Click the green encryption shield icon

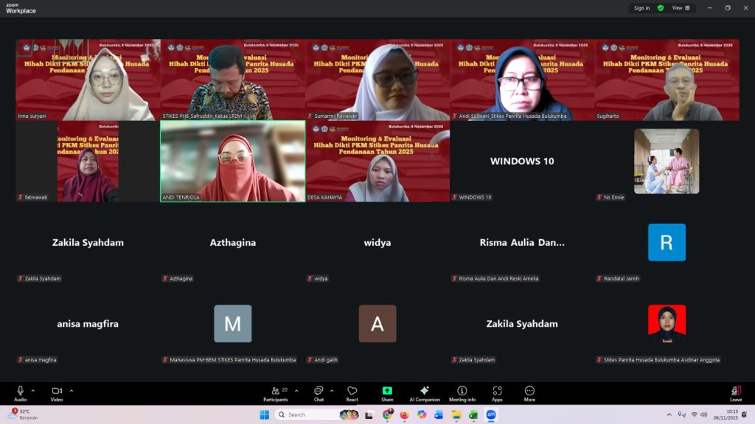(661, 8)
